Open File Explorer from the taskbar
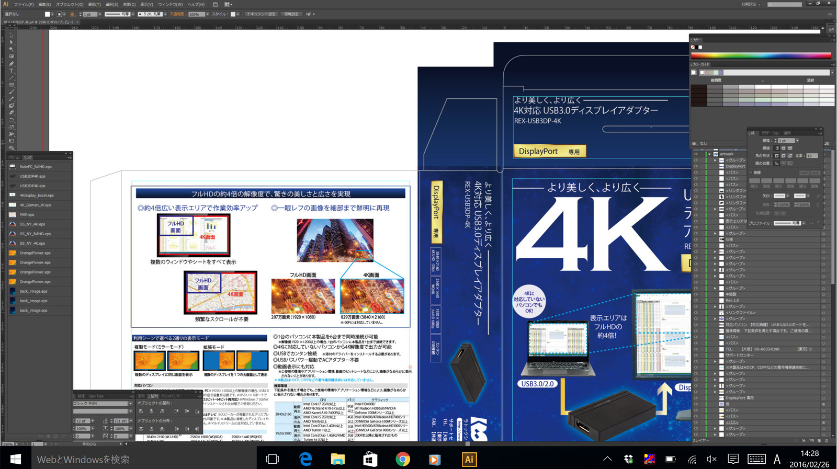Screen dimensions: 837x469 tap(337, 459)
